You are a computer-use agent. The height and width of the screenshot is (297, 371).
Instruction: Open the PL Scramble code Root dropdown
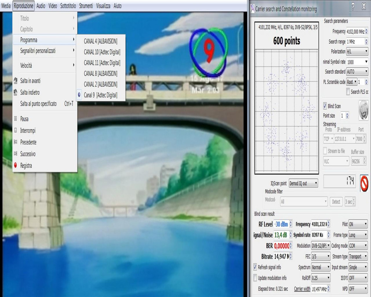point(352,82)
